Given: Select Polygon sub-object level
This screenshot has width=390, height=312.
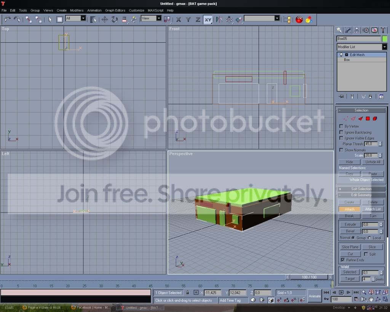Looking at the screenshot, I should click(368, 118).
